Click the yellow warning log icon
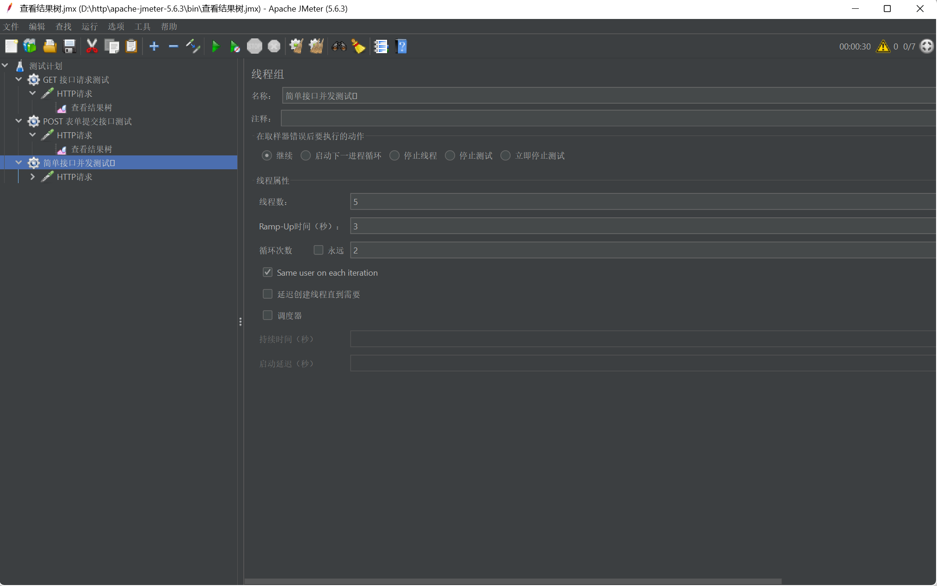The height and width of the screenshot is (586, 937). point(883,46)
